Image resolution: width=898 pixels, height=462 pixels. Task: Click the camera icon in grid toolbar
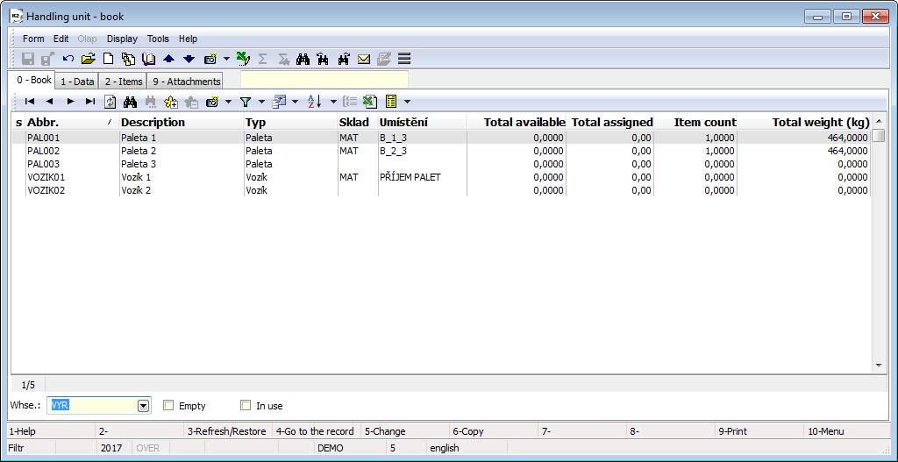[x=212, y=102]
